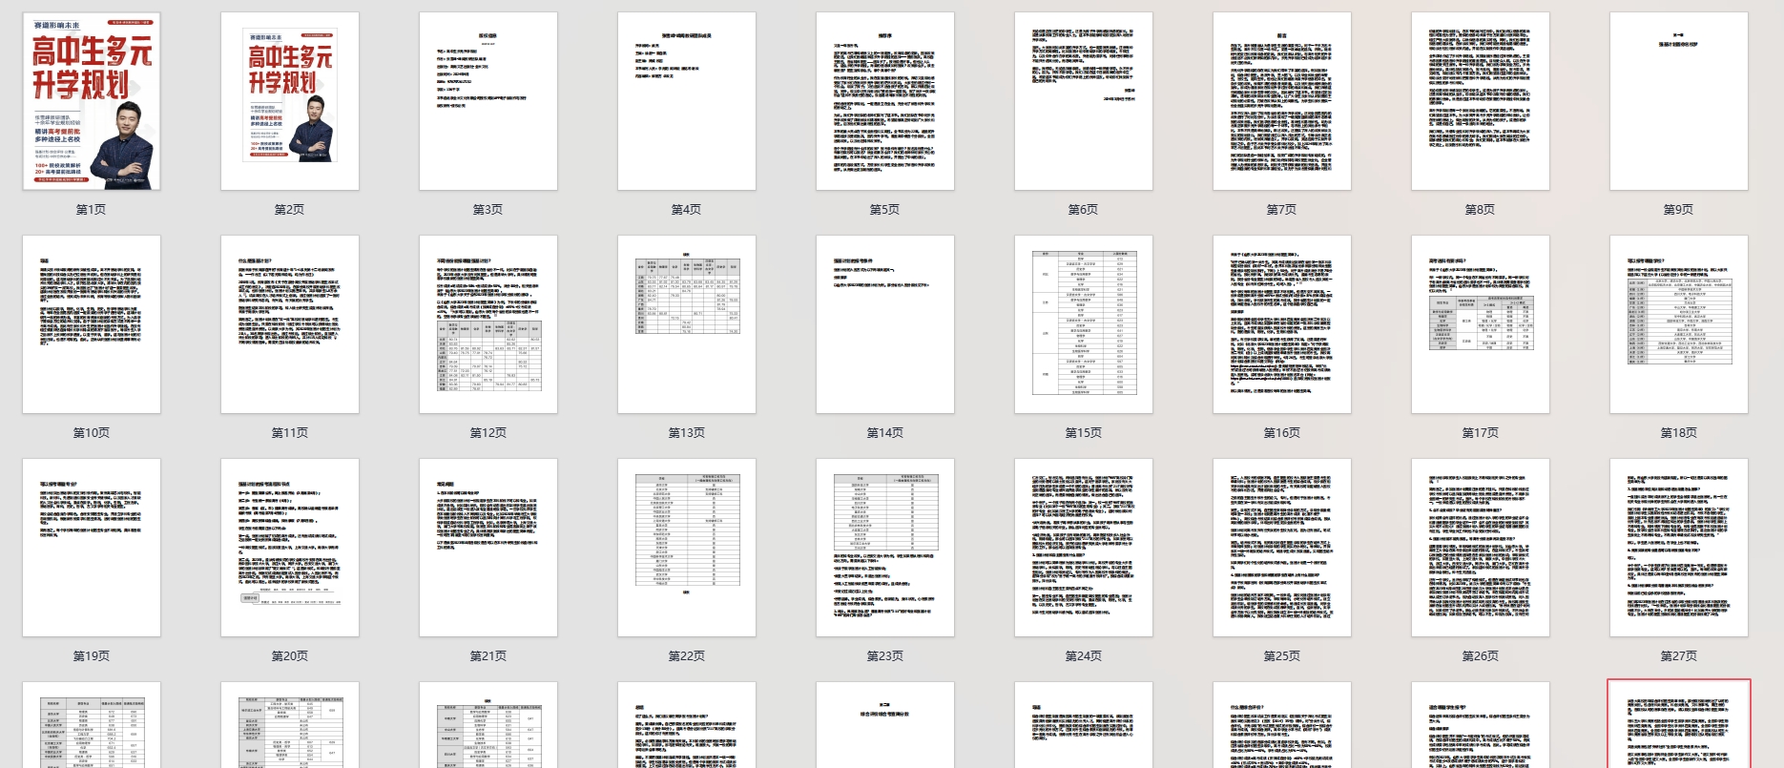This screenshot has height=768, width=1784.
Task: Click the 第3页 page thumbnail
Action: (488, 101)
